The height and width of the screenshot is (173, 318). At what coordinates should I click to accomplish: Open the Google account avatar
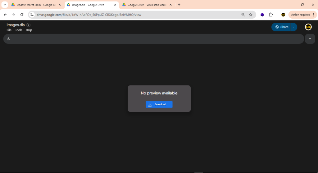point(308,27)
